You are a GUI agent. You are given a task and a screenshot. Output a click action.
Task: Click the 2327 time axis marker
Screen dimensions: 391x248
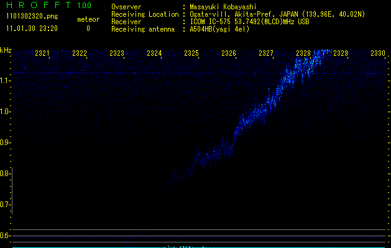click(266, 53)
